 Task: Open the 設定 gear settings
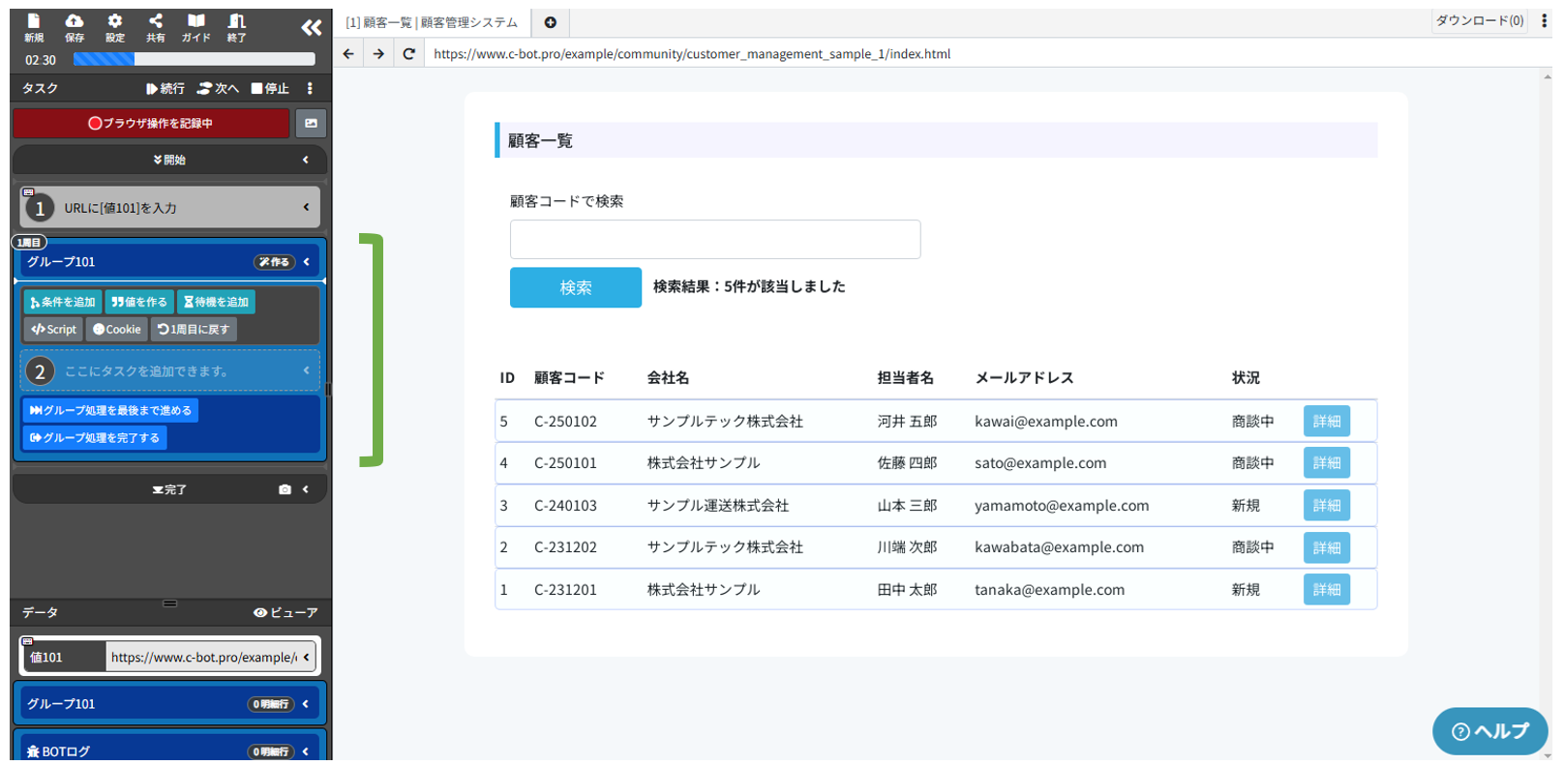[x=115, y=27]
